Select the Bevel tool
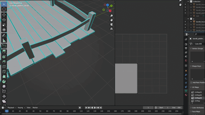 4,62
